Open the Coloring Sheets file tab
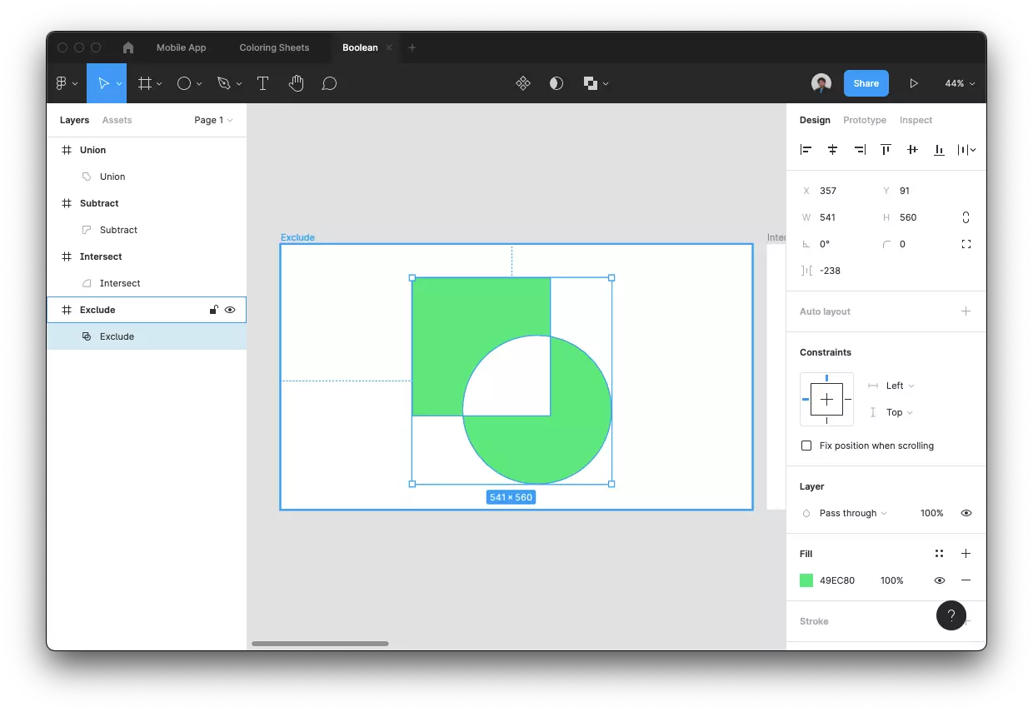Screen dimensions: 1033x712 (274, 47)
